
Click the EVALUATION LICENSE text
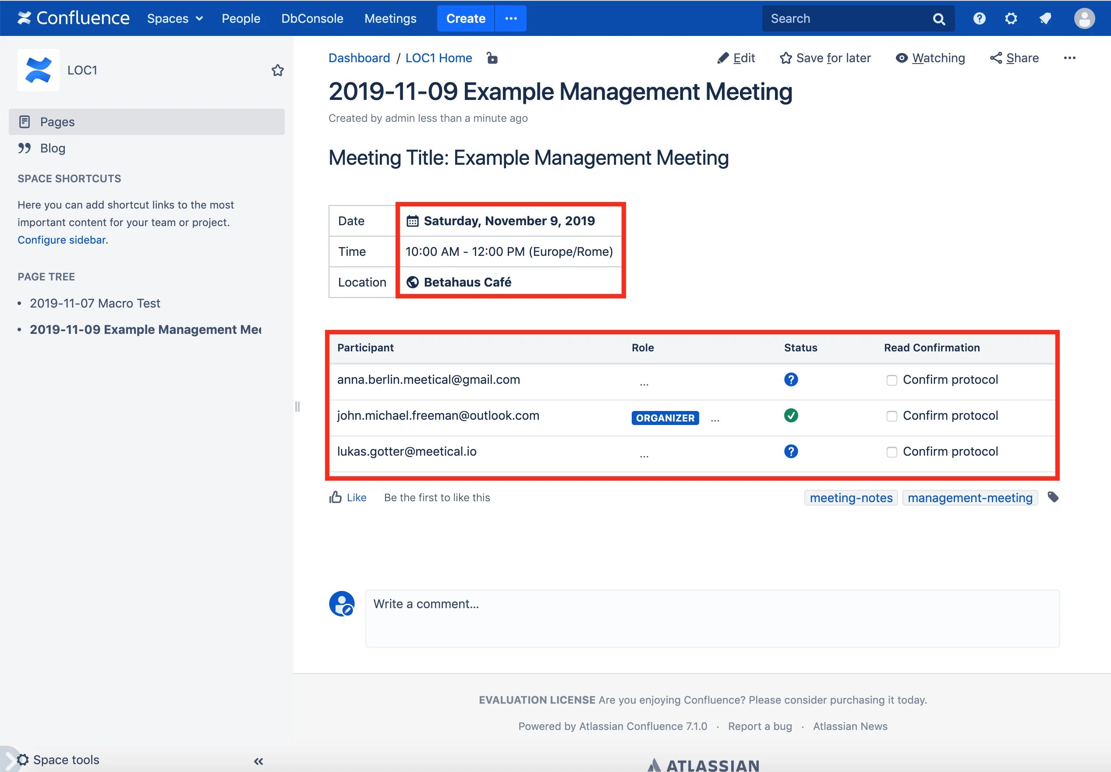pyautogui.click(x=537, y=700)
